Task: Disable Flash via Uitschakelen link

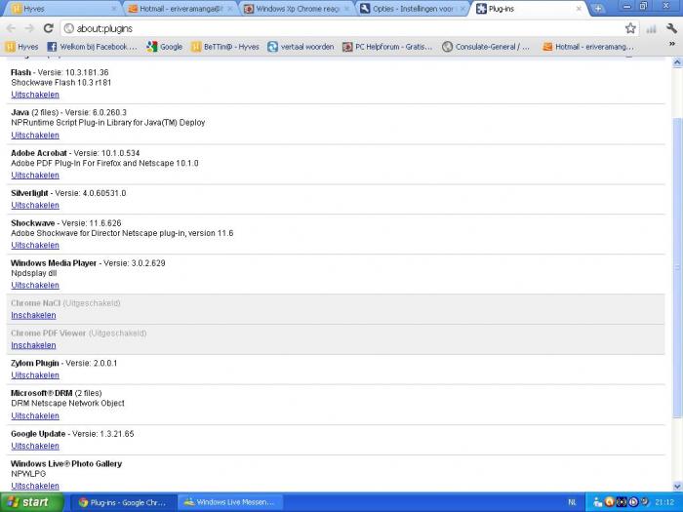Action: pos(35,95)
